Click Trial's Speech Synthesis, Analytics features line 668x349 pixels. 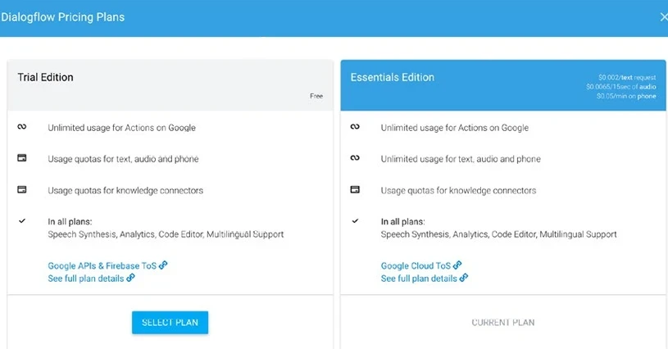coord(166,234)
